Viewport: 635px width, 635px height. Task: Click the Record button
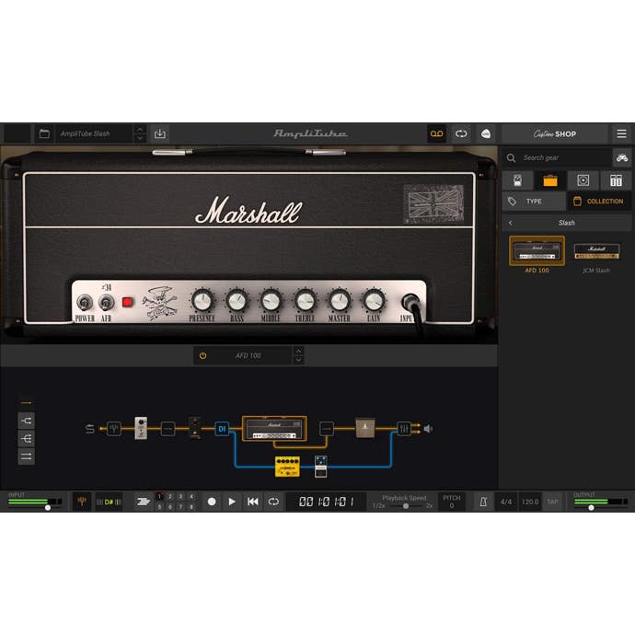click(212, 502)
